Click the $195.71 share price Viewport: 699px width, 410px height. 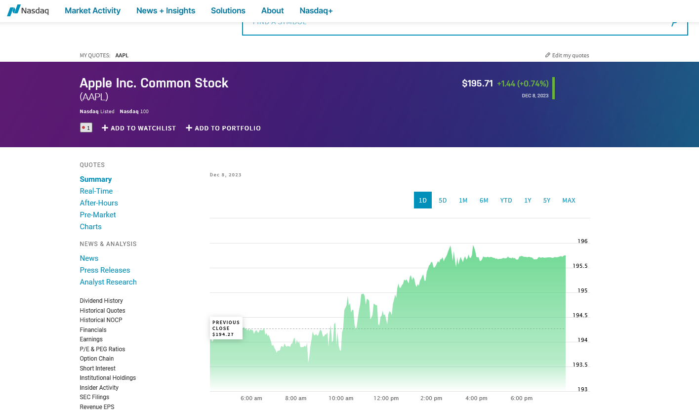pos(477,83)
